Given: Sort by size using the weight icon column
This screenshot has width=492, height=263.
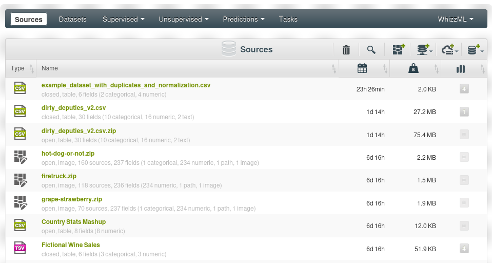Looking at the screenshot, I should click(x=413, y=69).
